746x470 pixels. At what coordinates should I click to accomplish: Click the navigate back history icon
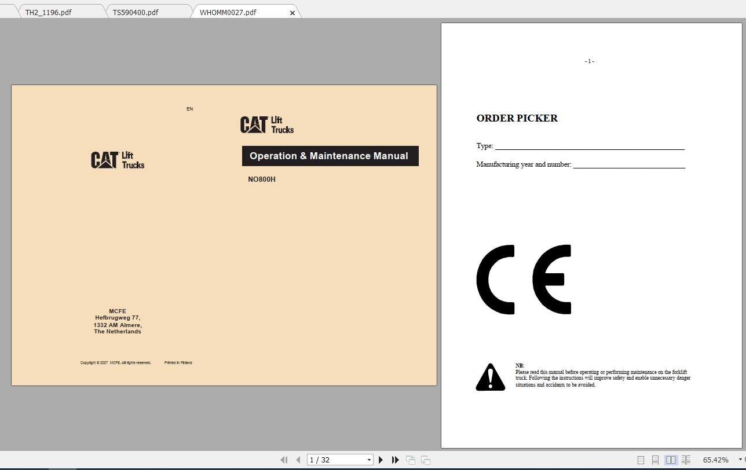pos(411,459)
